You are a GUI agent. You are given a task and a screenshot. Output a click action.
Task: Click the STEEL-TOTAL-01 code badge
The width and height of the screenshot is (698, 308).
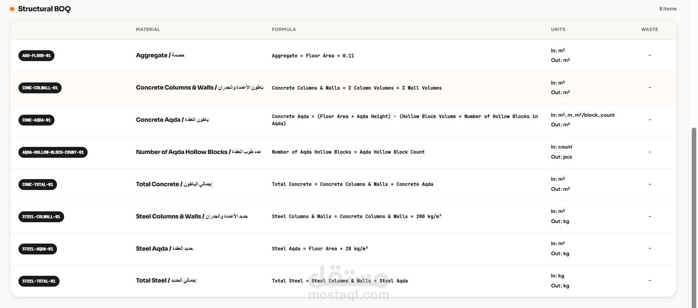(x=39, y=281)
